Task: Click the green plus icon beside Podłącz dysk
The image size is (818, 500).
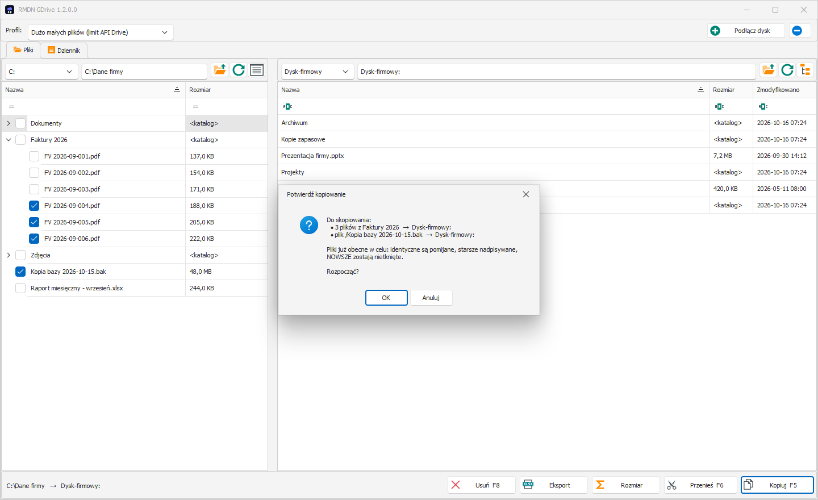Action: [x=715, y=31]
